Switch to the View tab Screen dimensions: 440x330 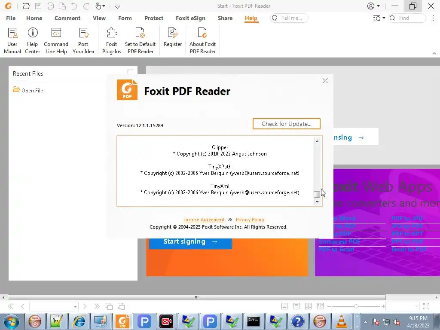pyautogui.click(x=99, y=18)
